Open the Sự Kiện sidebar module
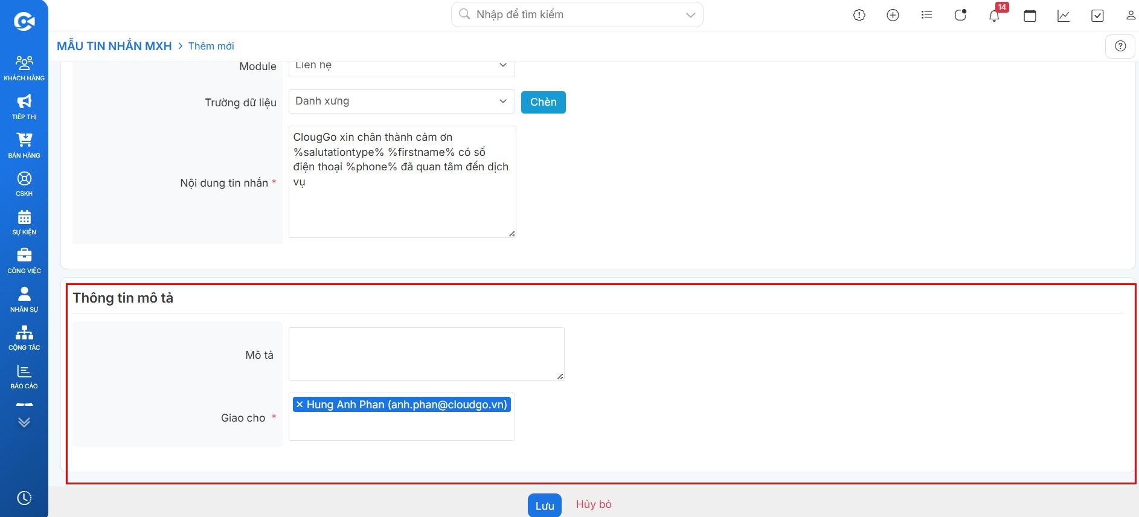This screenshot has width=1139, height=517. [24, 222]
